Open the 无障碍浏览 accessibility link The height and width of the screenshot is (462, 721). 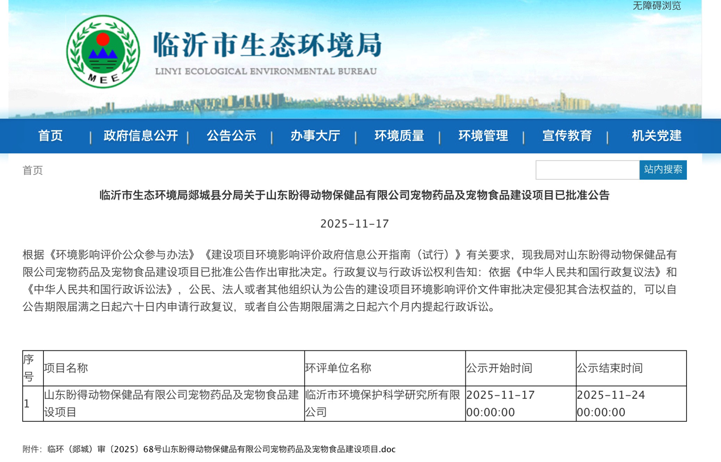pos(656,6)
